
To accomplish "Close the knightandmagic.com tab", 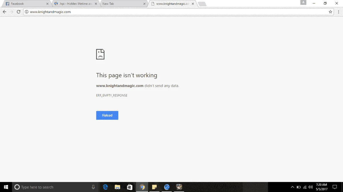I will [x=193, y=4].
